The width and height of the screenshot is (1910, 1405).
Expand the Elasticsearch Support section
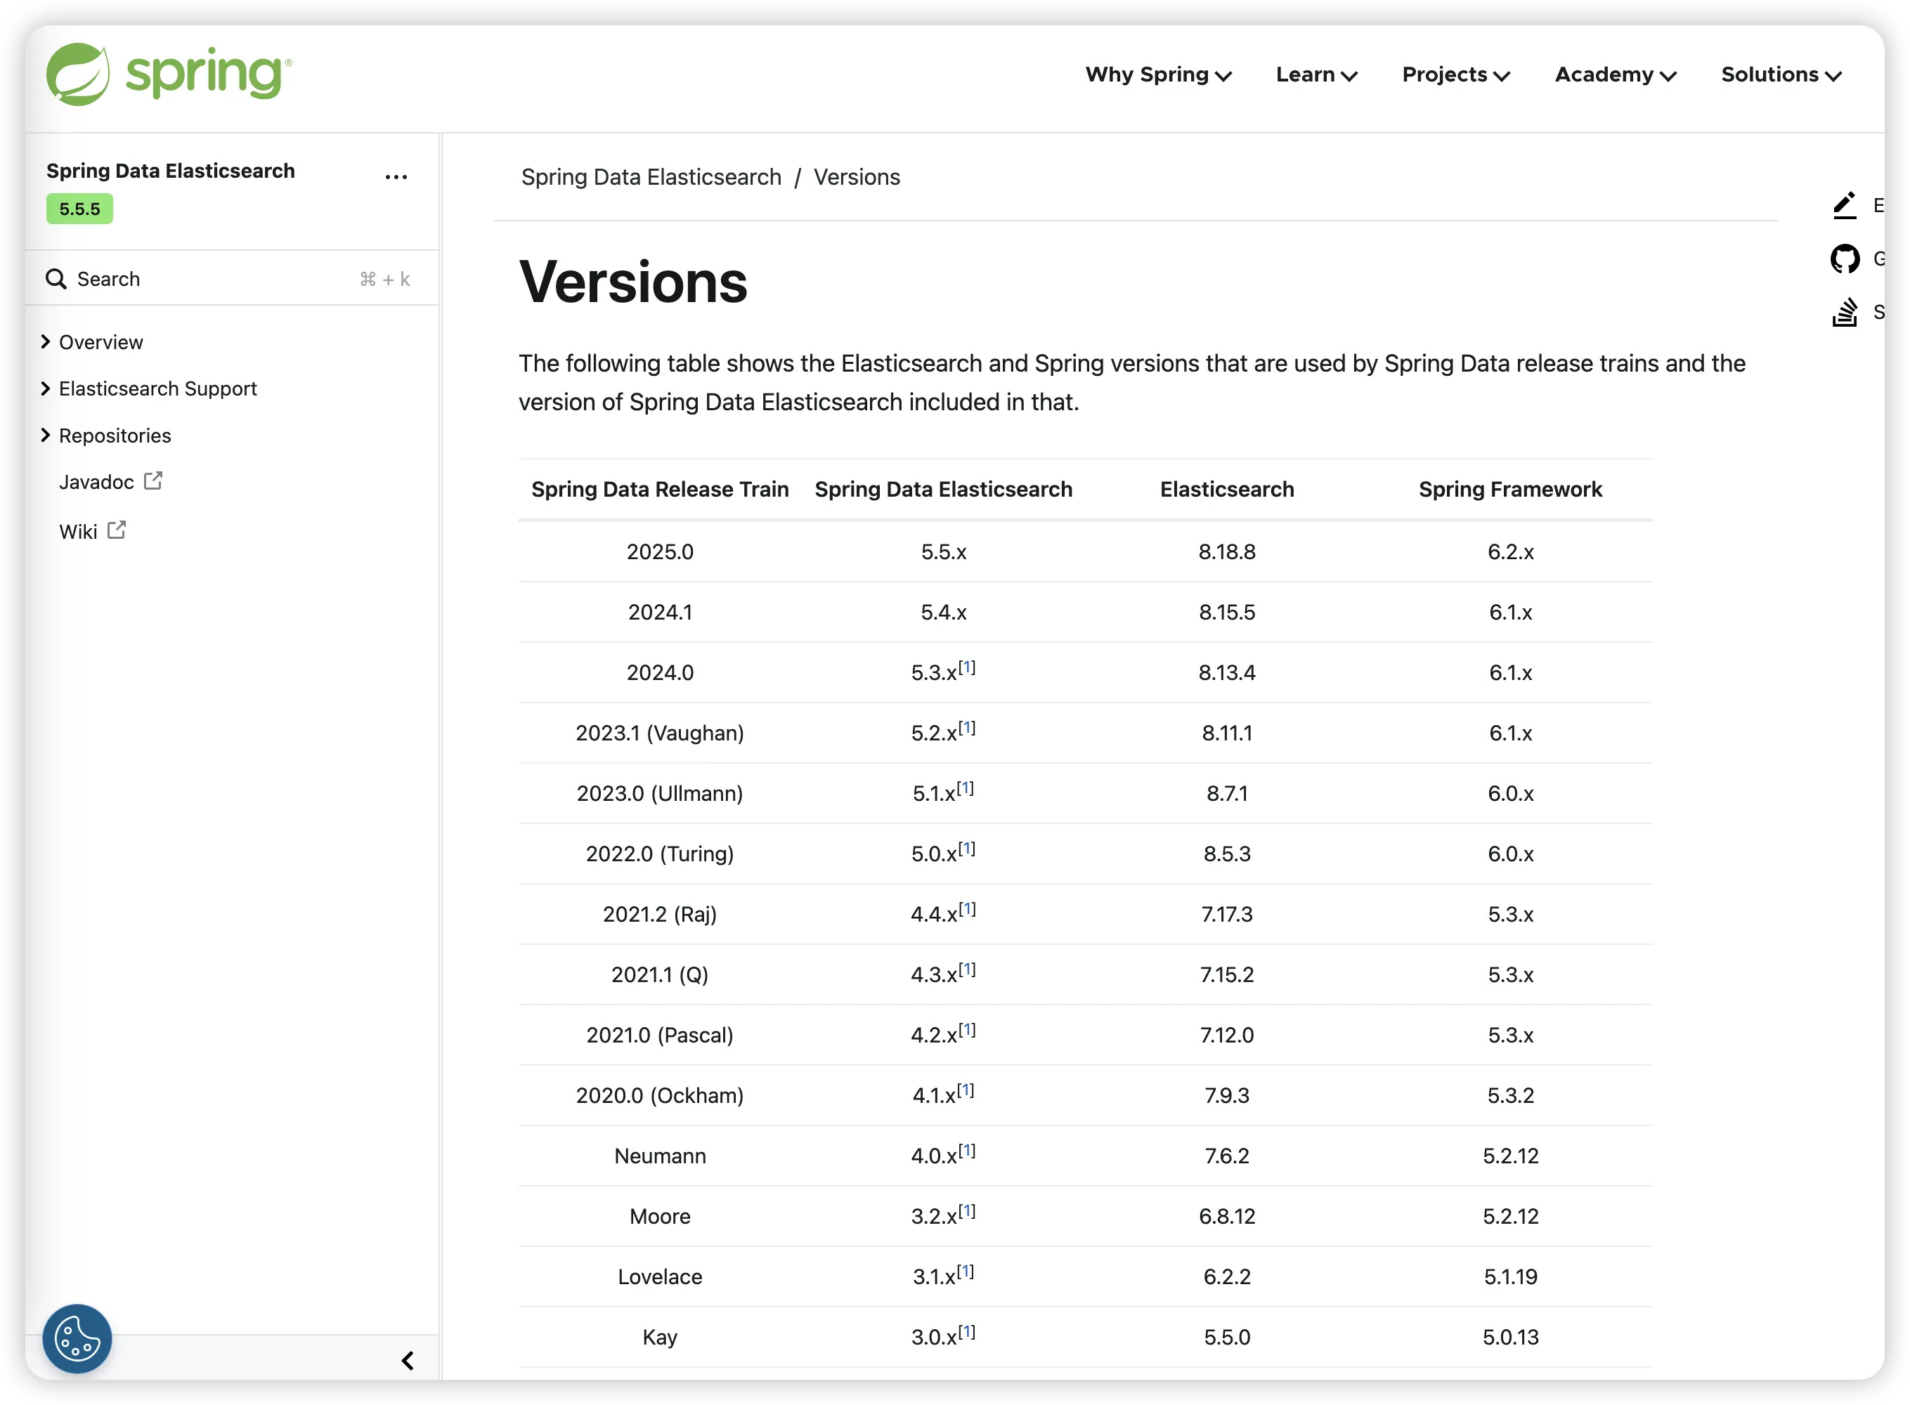tap(46, 388)
